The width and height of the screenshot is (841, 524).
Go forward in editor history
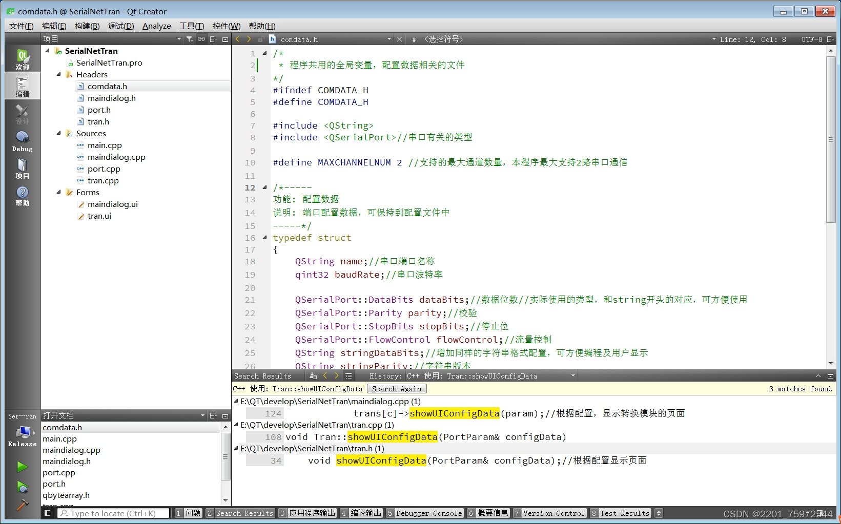point(249,39)
